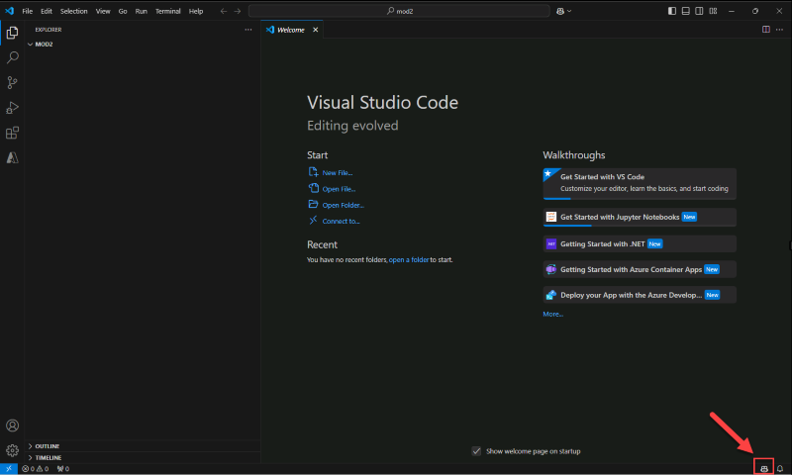Image resolution: width=792 pixels, height=475 pixels.
Task: Open the Terminal menu
Action: click(x=168, y=11)
